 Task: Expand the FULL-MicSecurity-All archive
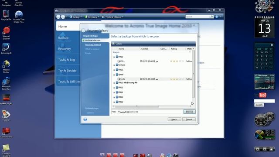click(x=114, y=83)
